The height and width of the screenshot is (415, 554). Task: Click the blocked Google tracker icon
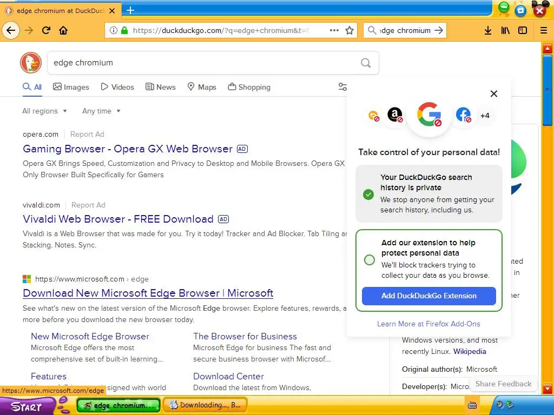429,115
